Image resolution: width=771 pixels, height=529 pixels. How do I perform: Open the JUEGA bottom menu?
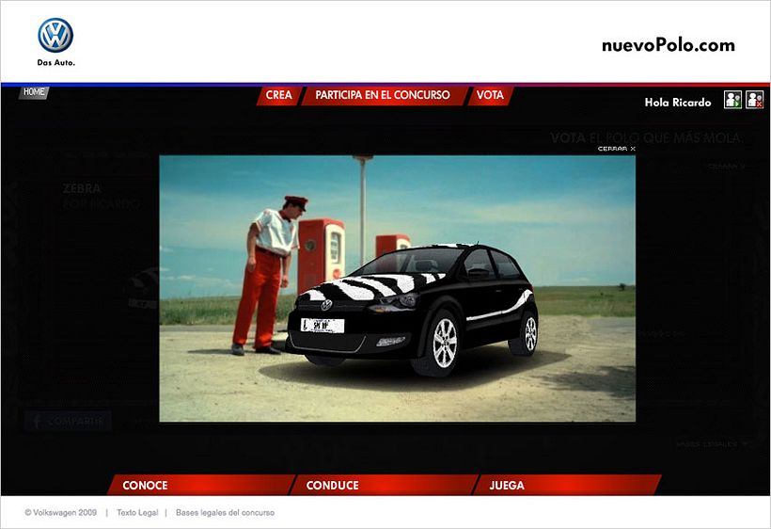[566, 485]
